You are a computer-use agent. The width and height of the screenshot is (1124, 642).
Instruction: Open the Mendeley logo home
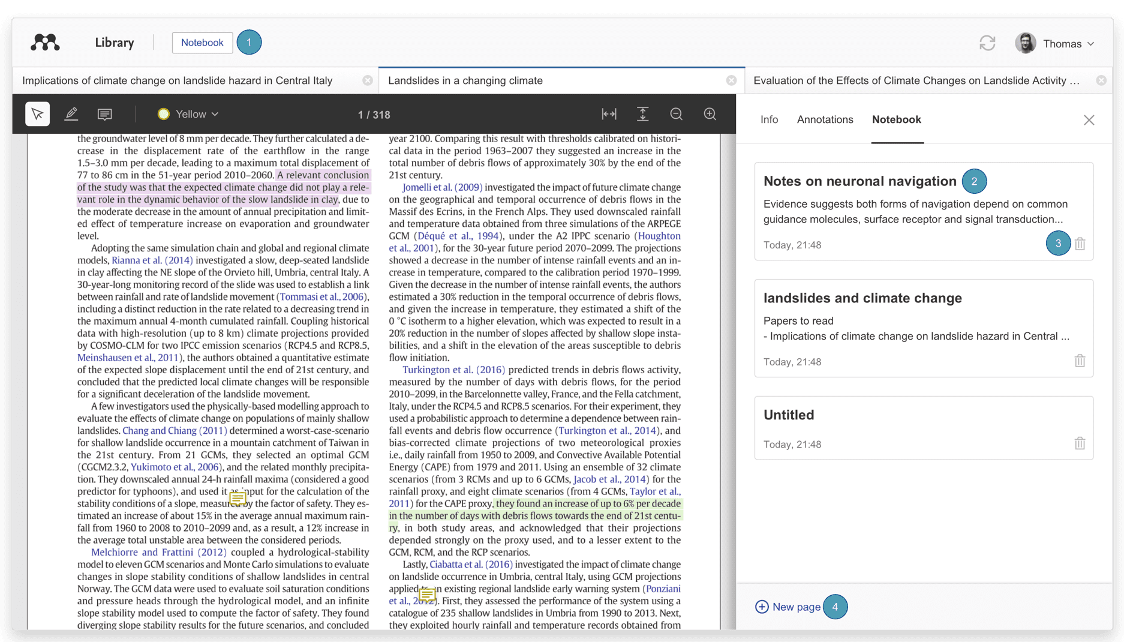click(x=45, y=43)
